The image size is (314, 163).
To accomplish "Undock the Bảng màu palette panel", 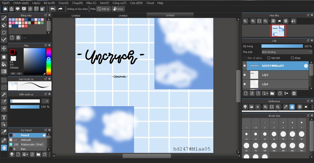I will [46, 15].
